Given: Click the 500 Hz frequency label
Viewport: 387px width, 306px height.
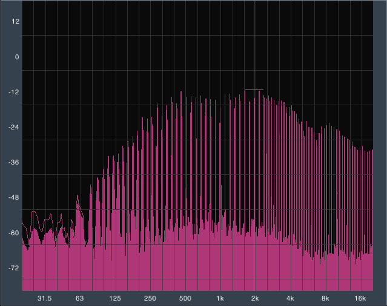Looking at the screenshot, I should pos(185,298).
